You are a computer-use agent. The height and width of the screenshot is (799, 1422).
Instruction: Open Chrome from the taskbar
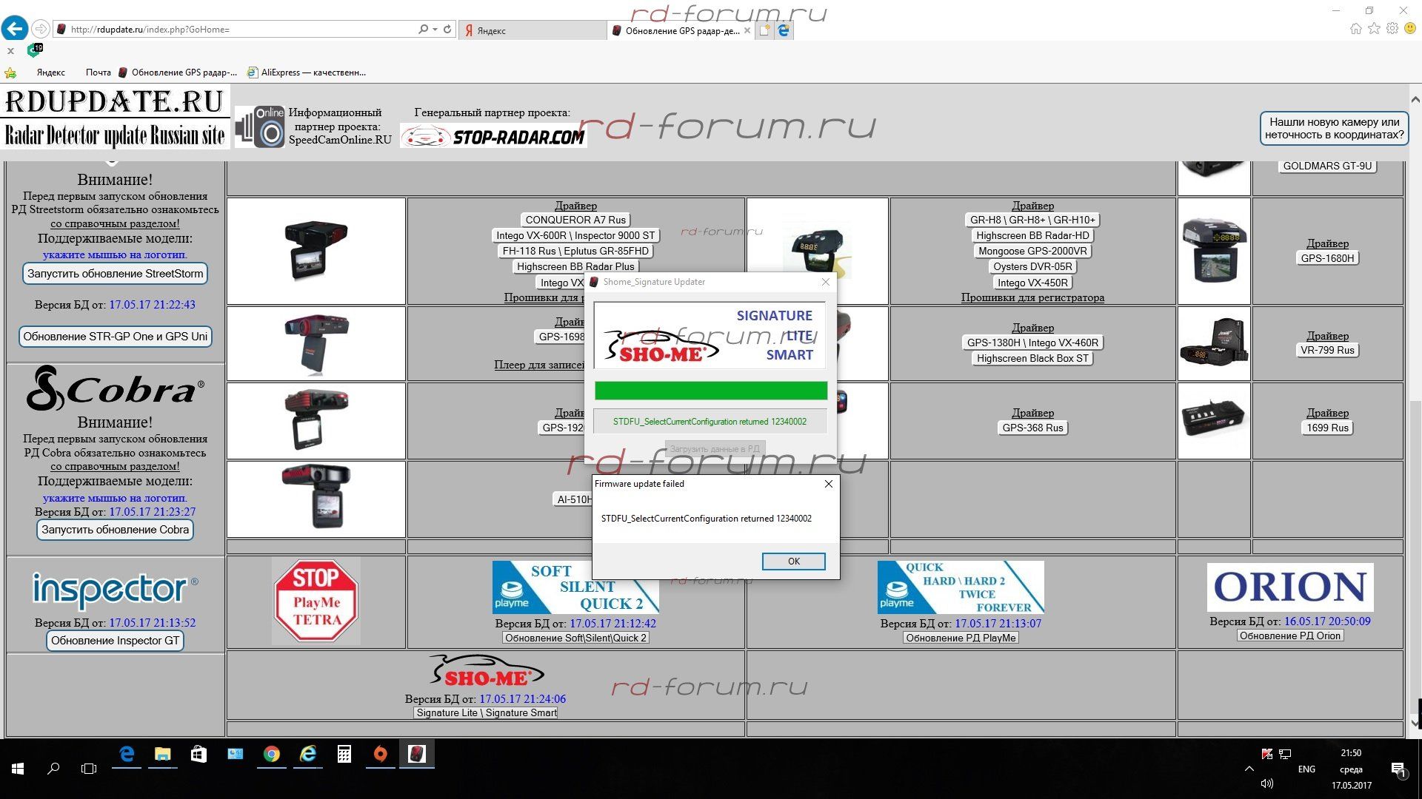coord(272,754)
